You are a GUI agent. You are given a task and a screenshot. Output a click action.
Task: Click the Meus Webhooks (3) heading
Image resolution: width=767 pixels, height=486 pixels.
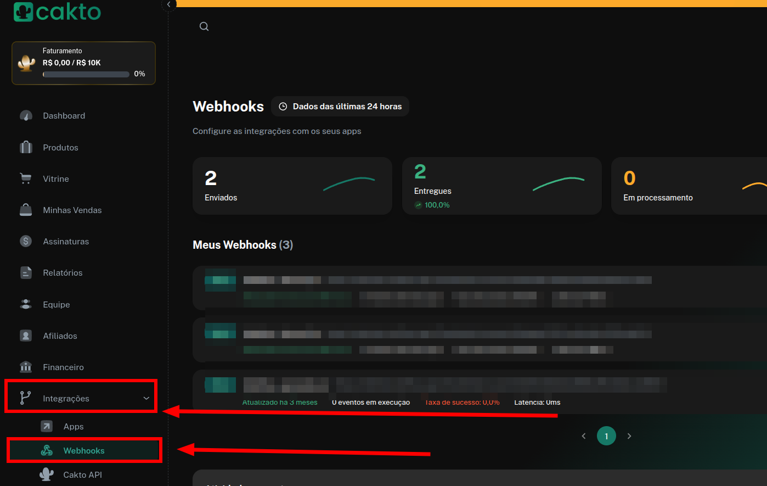click(243, 245)
